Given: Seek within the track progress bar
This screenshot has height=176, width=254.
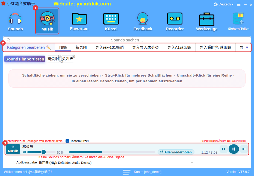Looking at the screenshot, I should [112, 152].
